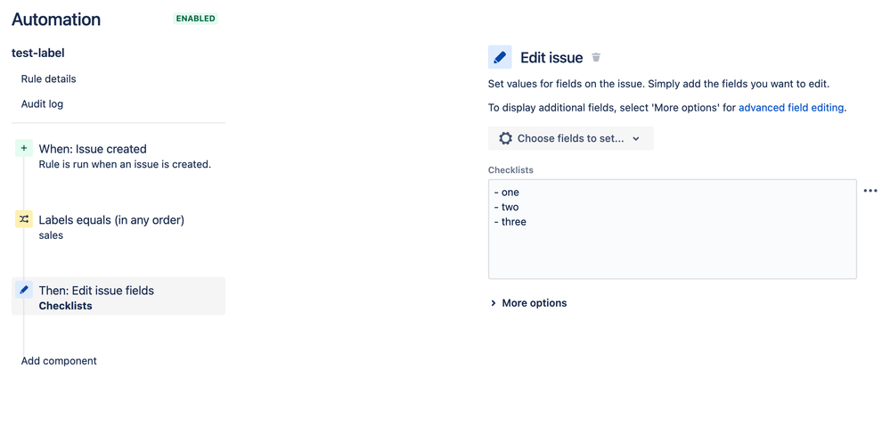
Task: Click the chevron arrow on Choose fields button
Action: pos(636,138)
